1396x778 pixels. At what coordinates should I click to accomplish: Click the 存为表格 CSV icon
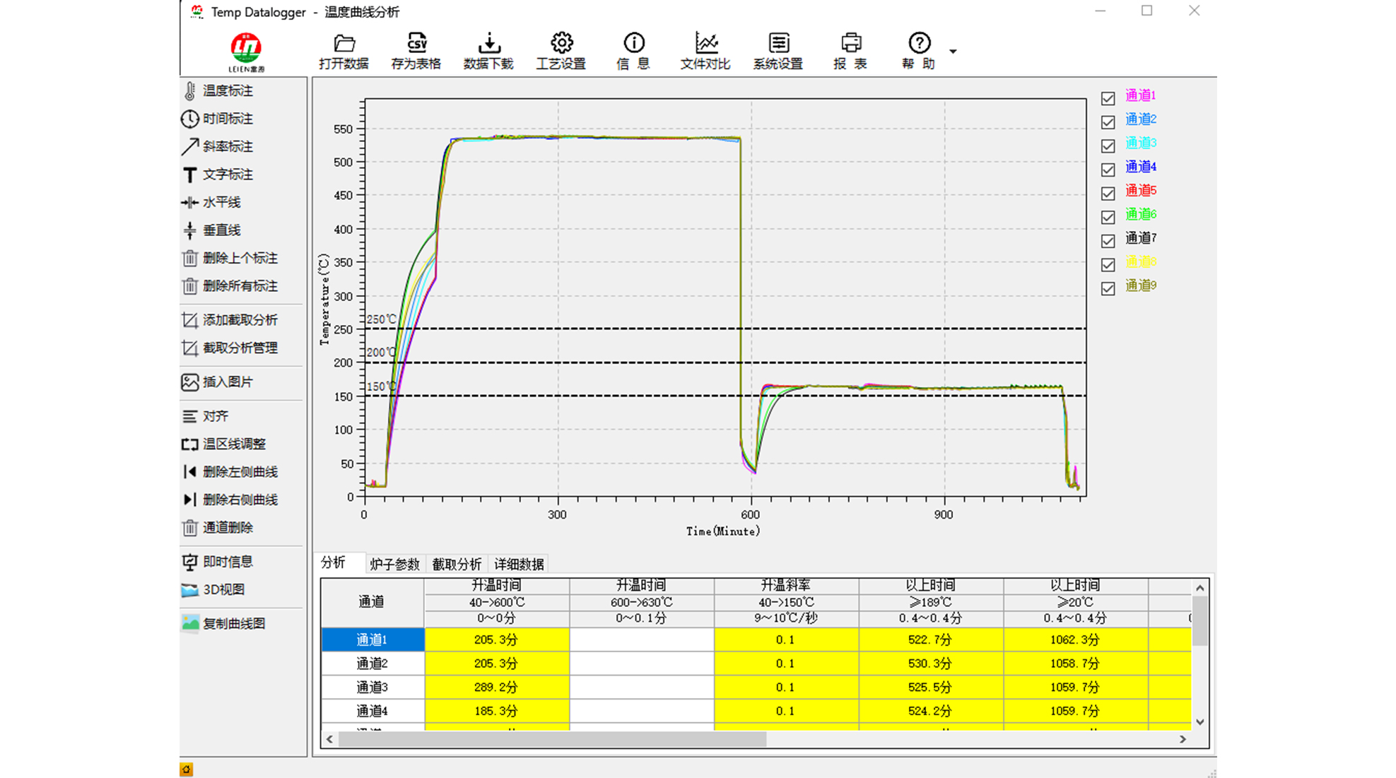tap(416, 44)
